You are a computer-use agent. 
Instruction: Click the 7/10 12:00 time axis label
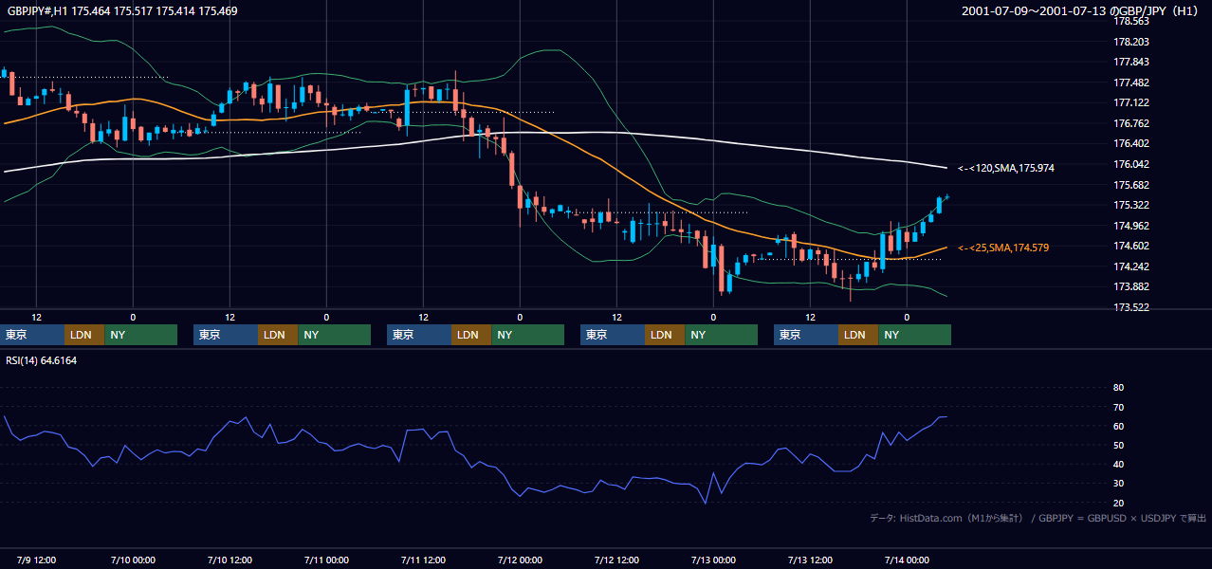230,560
